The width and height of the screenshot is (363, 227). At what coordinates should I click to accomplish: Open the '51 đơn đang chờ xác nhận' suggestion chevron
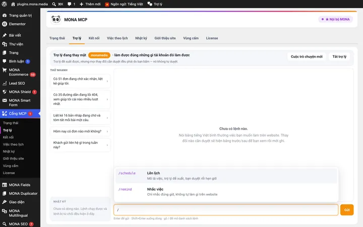tap(107, 81)
